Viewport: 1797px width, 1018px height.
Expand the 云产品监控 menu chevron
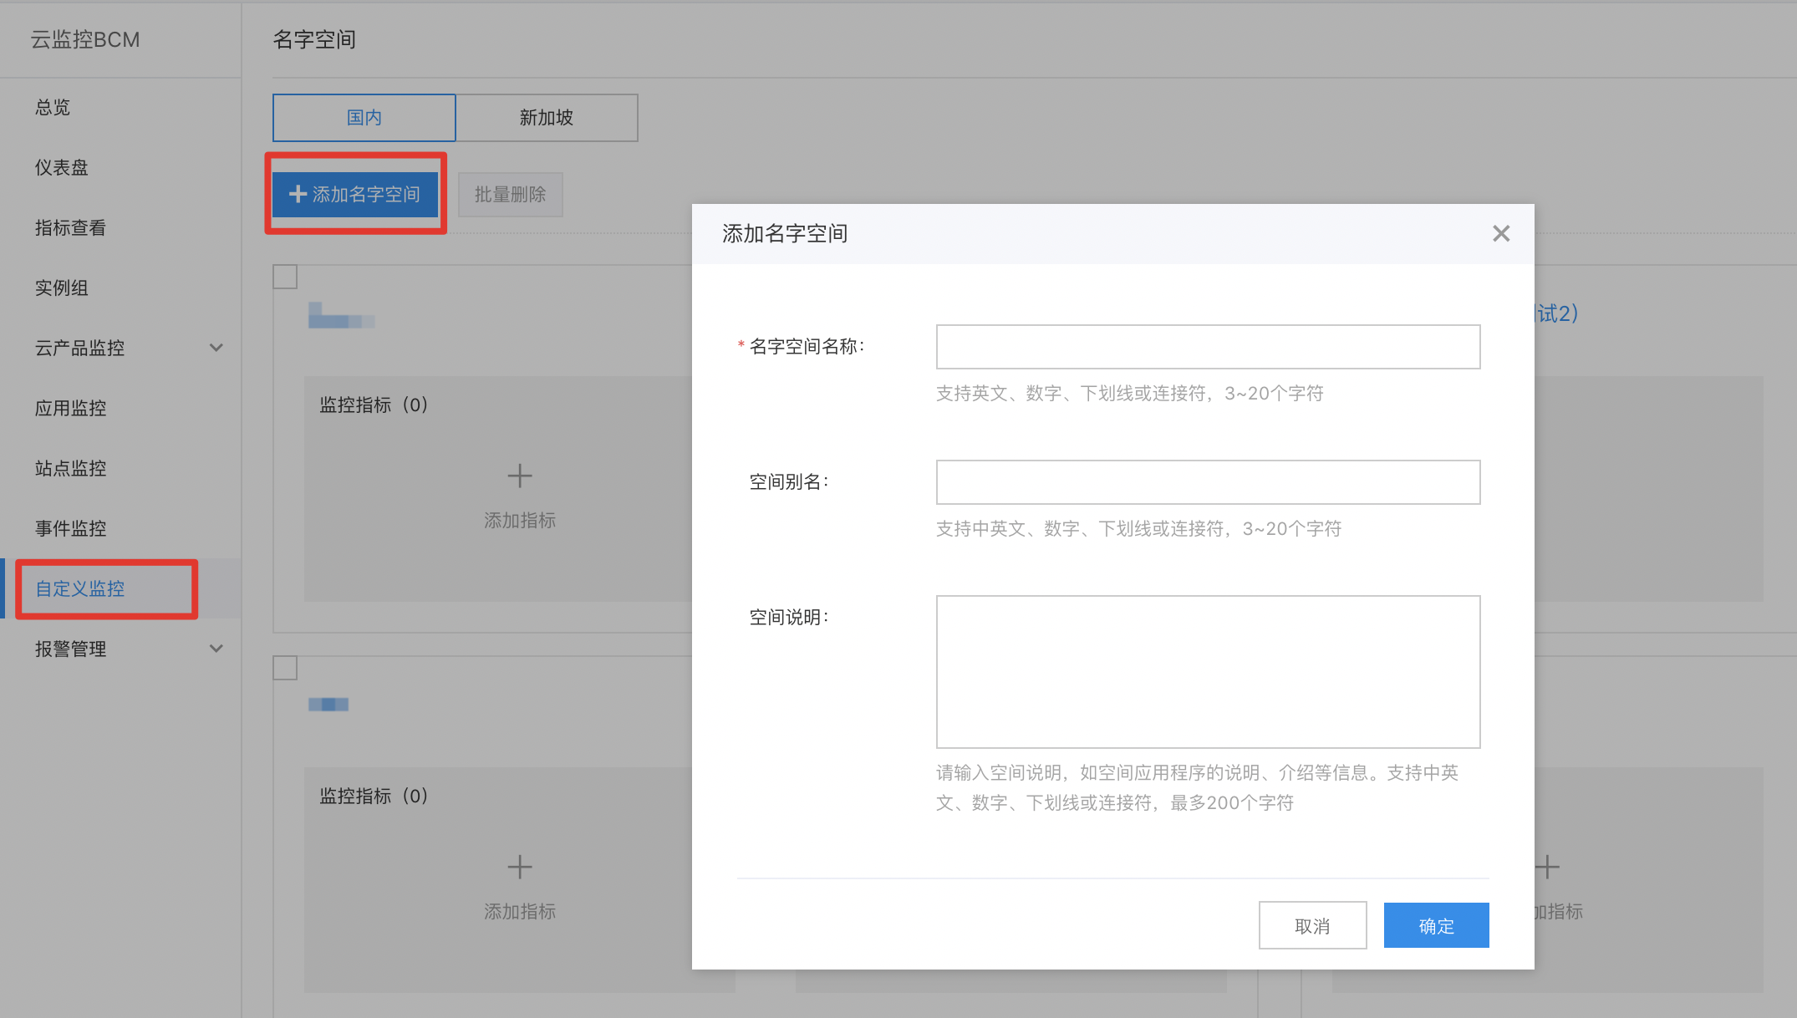point(216,348)
